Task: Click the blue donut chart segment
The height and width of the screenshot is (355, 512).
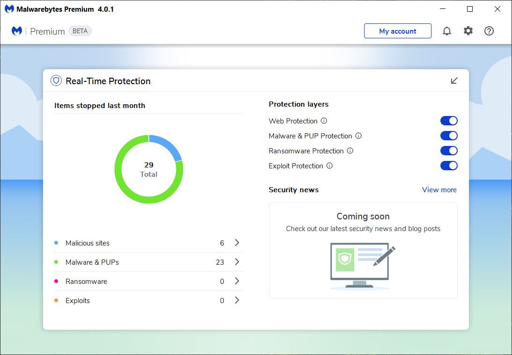Action: tap(168, 145)
